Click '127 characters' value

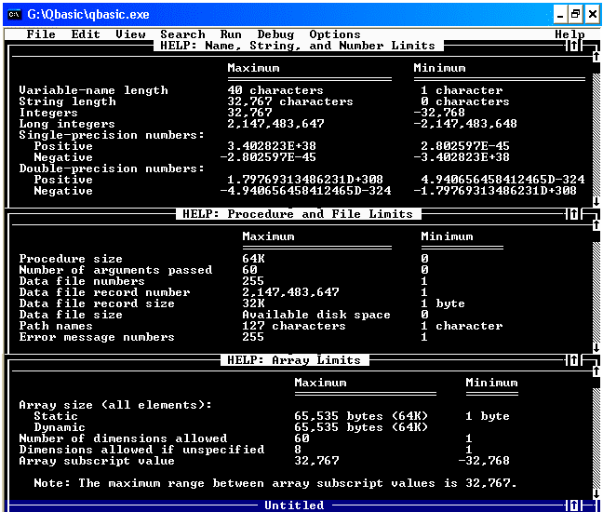point(294,326)
